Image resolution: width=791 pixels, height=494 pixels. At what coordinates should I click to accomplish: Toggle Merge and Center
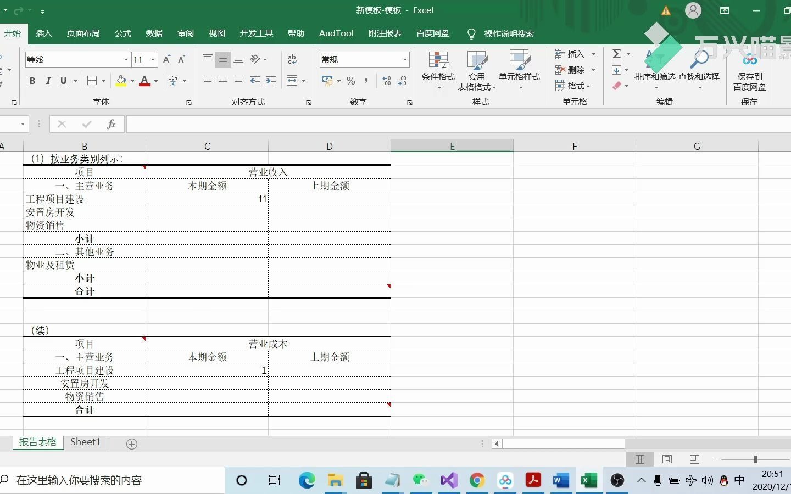(292, 81)
